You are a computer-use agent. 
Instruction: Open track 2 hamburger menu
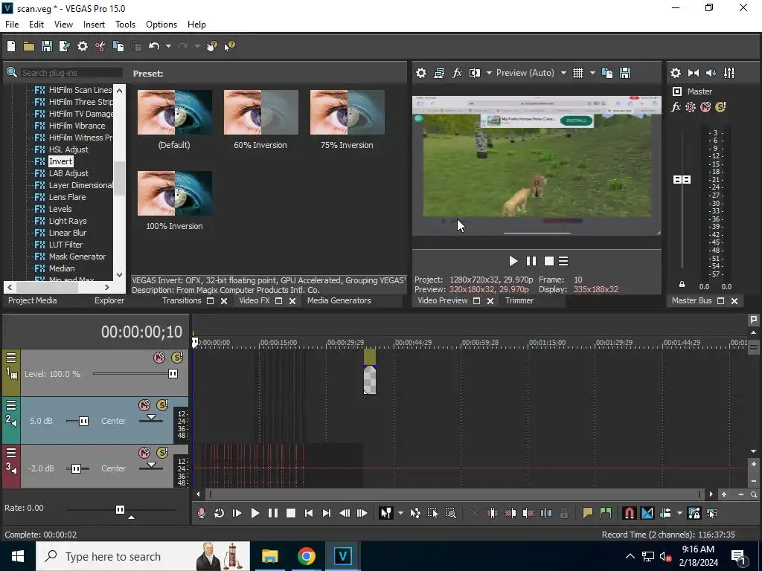point(11,405)
